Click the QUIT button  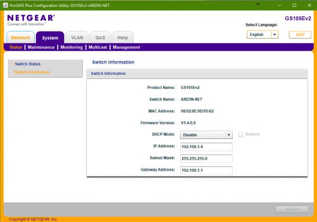click(300, 34)
